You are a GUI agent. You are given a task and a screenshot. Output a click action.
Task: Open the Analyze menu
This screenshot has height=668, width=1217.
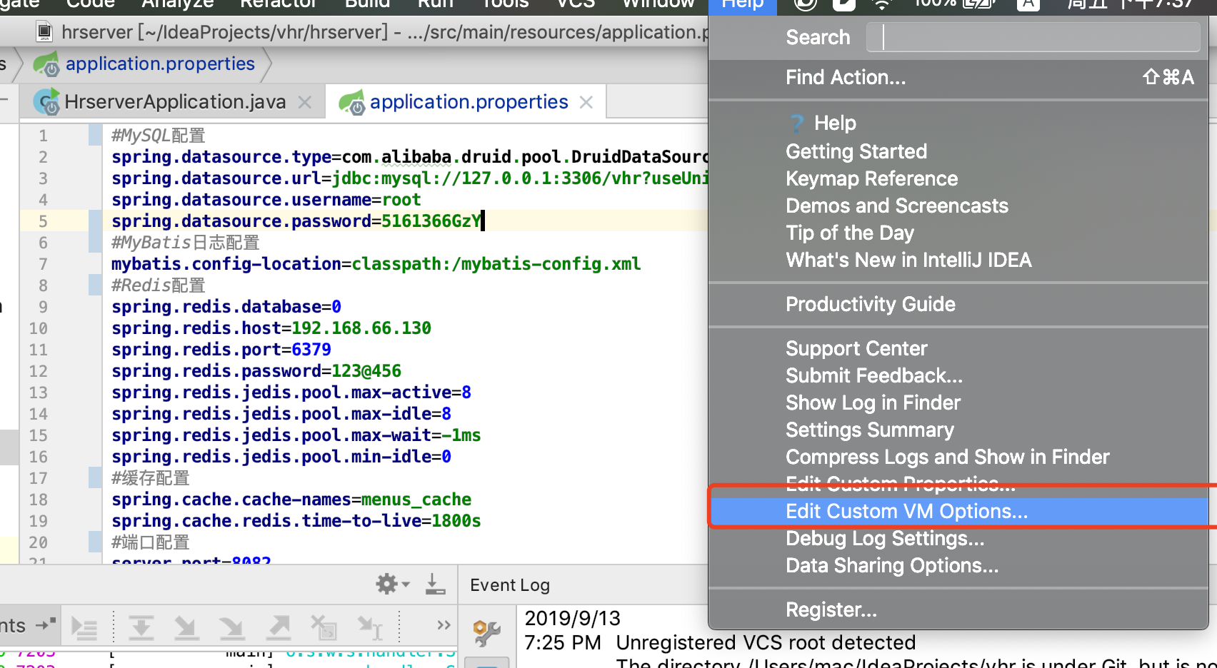pyautogui.click(x=177, y=4)
